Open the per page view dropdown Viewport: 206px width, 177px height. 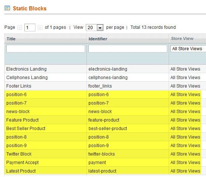(95, 28)
